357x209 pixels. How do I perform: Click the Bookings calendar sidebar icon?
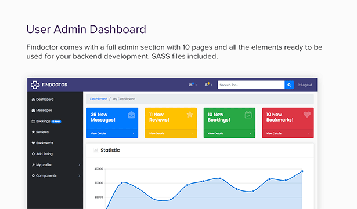pos(33,122)
